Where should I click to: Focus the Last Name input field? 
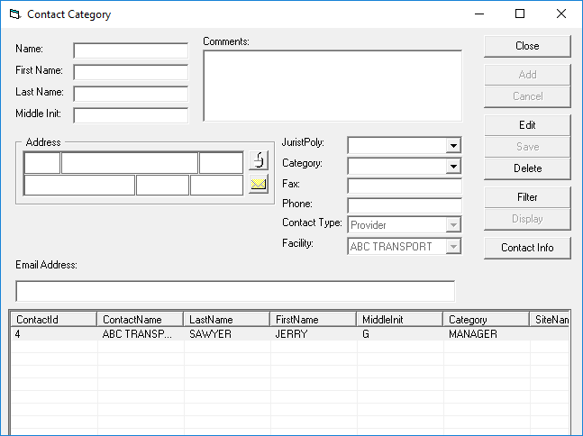pyautogui.click(x=131, y=94)
